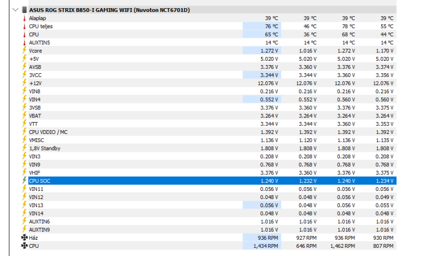Image resolution: width=435 pixels, height=256 pixels.
Task: Click the 936 RPM Ház current value
Action: pyautogui.click(x=268, y=238)
